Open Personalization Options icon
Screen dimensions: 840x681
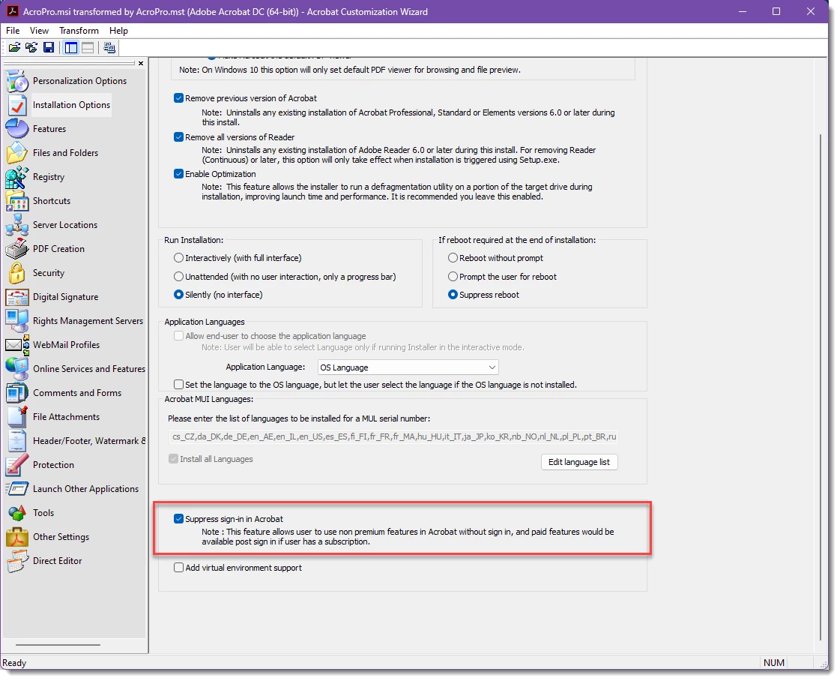(17, 81)
